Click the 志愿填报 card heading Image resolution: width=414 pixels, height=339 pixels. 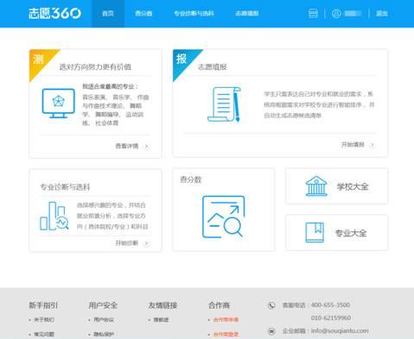coord(212,67)
